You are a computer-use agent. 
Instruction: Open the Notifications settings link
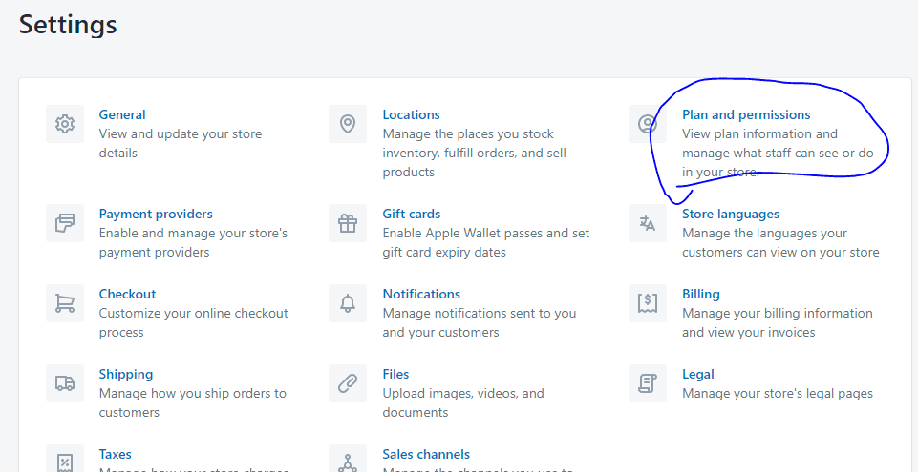(421, 294)
